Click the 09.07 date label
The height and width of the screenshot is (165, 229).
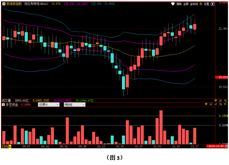click(x=26, y=146)
